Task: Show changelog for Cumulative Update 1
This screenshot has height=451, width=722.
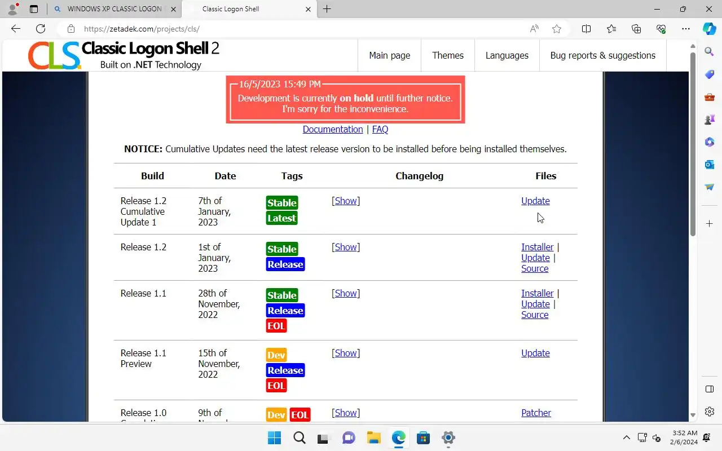Action: coord(346,201)
